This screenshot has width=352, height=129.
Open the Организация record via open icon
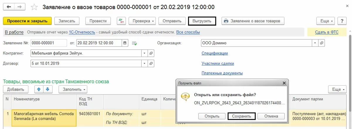[x=322, y=43]
